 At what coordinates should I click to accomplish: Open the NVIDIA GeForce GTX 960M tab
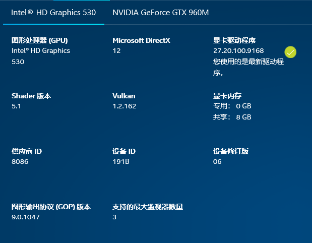tap(160, 12)
